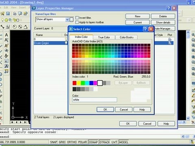Select the white standard color swatch
This screenshot has width=195, height=146.
[x=100, y=83]
